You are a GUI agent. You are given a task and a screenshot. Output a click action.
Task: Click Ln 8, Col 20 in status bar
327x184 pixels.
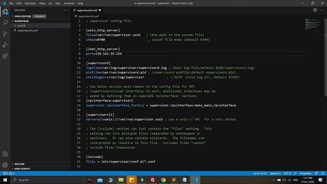[260, 173]
